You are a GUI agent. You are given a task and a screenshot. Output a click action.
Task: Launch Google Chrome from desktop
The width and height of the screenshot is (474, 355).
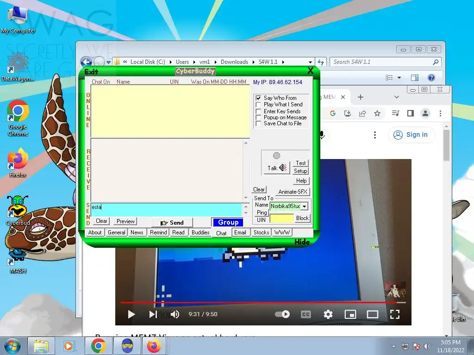(x=18, y=118)
